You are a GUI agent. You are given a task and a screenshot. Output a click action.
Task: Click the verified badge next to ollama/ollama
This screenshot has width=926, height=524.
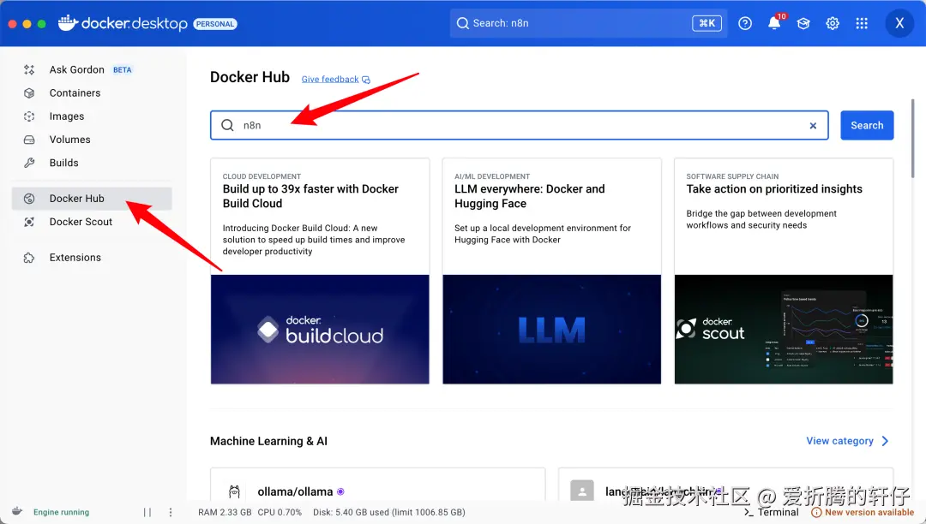[x=340, y=491]
